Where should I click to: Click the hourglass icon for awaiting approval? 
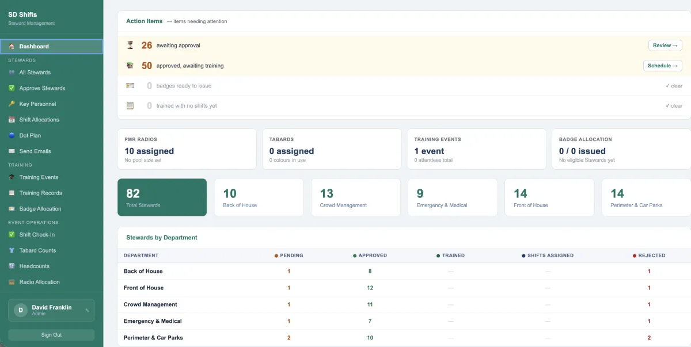pos(130,45)
